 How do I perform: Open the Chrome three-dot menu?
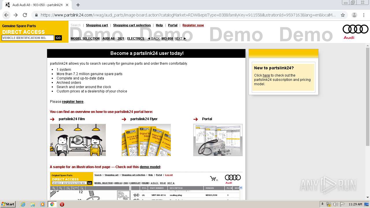(364, 15)
